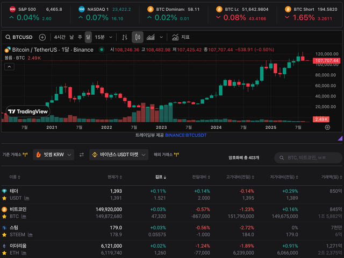The height and width of the screenshot is (258, 344).
Task: Click the NASDAQ 100 ticker badge icon
Action: [82, 9]
